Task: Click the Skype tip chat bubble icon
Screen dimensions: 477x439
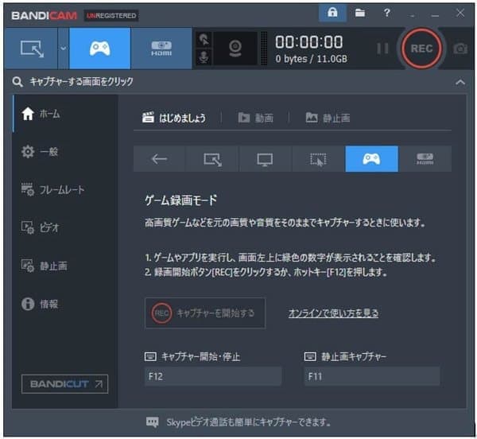Action: 152,422
